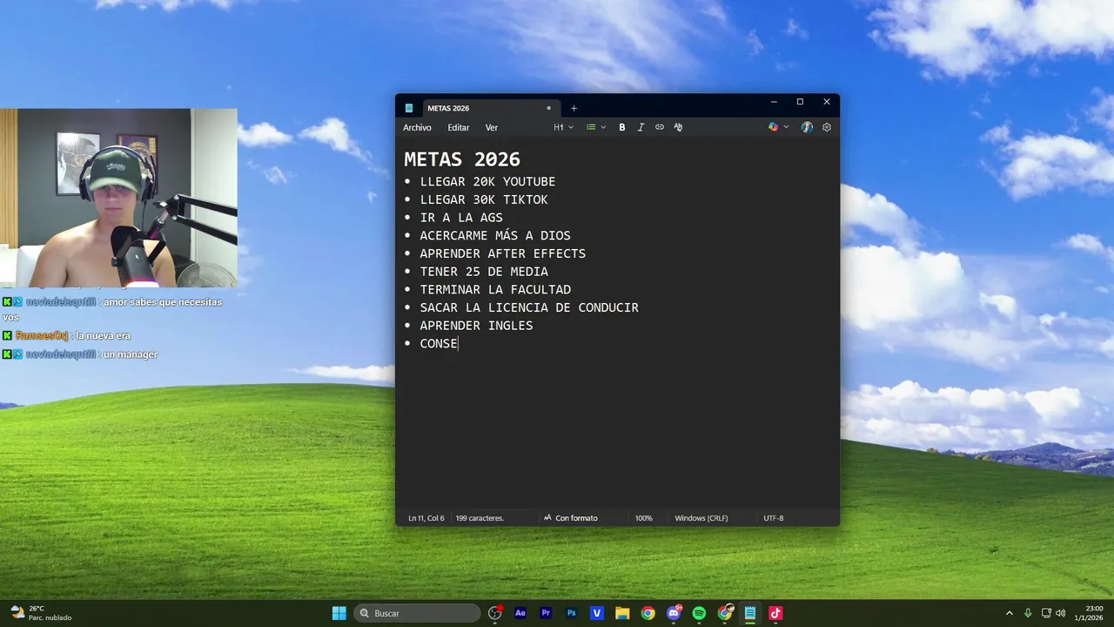Click the Ln 11, Col 6 status indicator
This screenshot has height=627, width=1114.
tap(426, 518)
